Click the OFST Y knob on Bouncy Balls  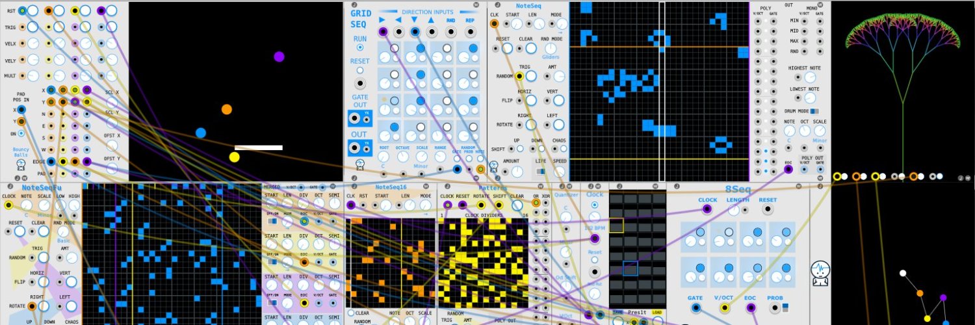point(112,168)
